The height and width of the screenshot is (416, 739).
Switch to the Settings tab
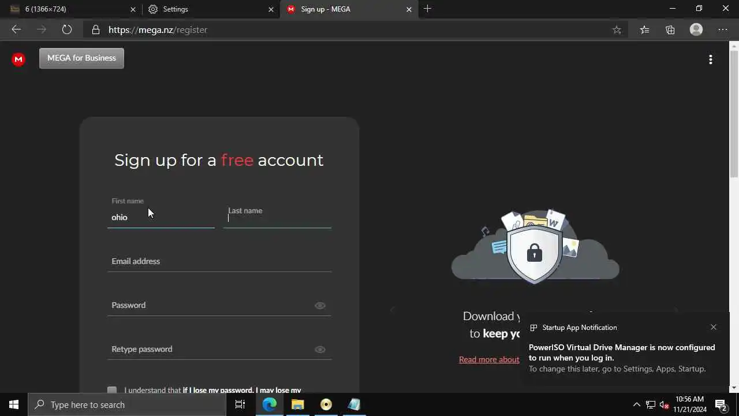tap(210, 9)
